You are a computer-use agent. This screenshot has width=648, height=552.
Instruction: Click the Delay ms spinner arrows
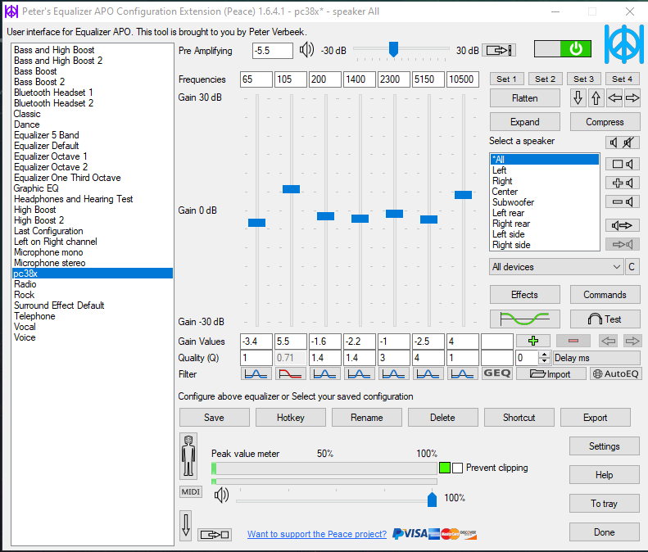[545, 357]
